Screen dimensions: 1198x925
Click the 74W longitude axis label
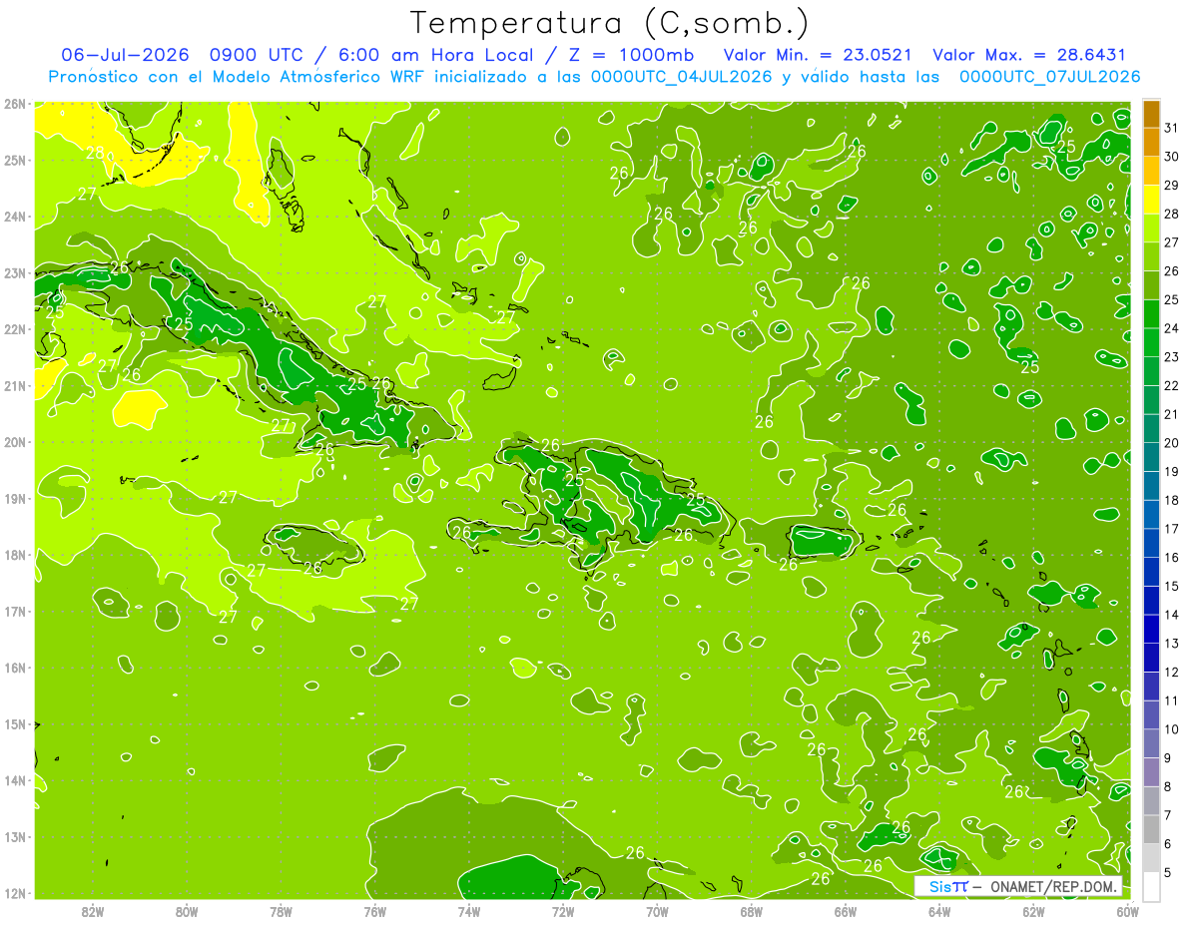[469, 910]
